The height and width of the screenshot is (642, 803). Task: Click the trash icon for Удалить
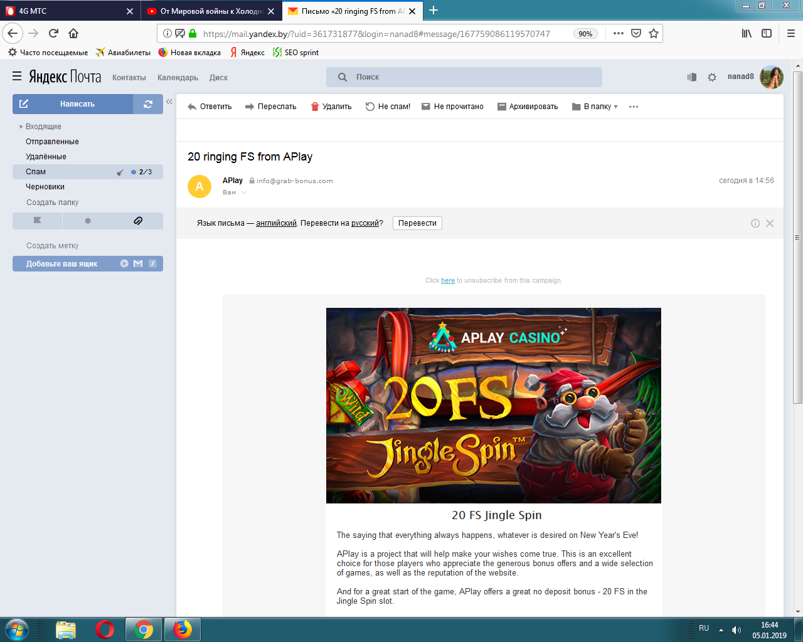[315, 107]
